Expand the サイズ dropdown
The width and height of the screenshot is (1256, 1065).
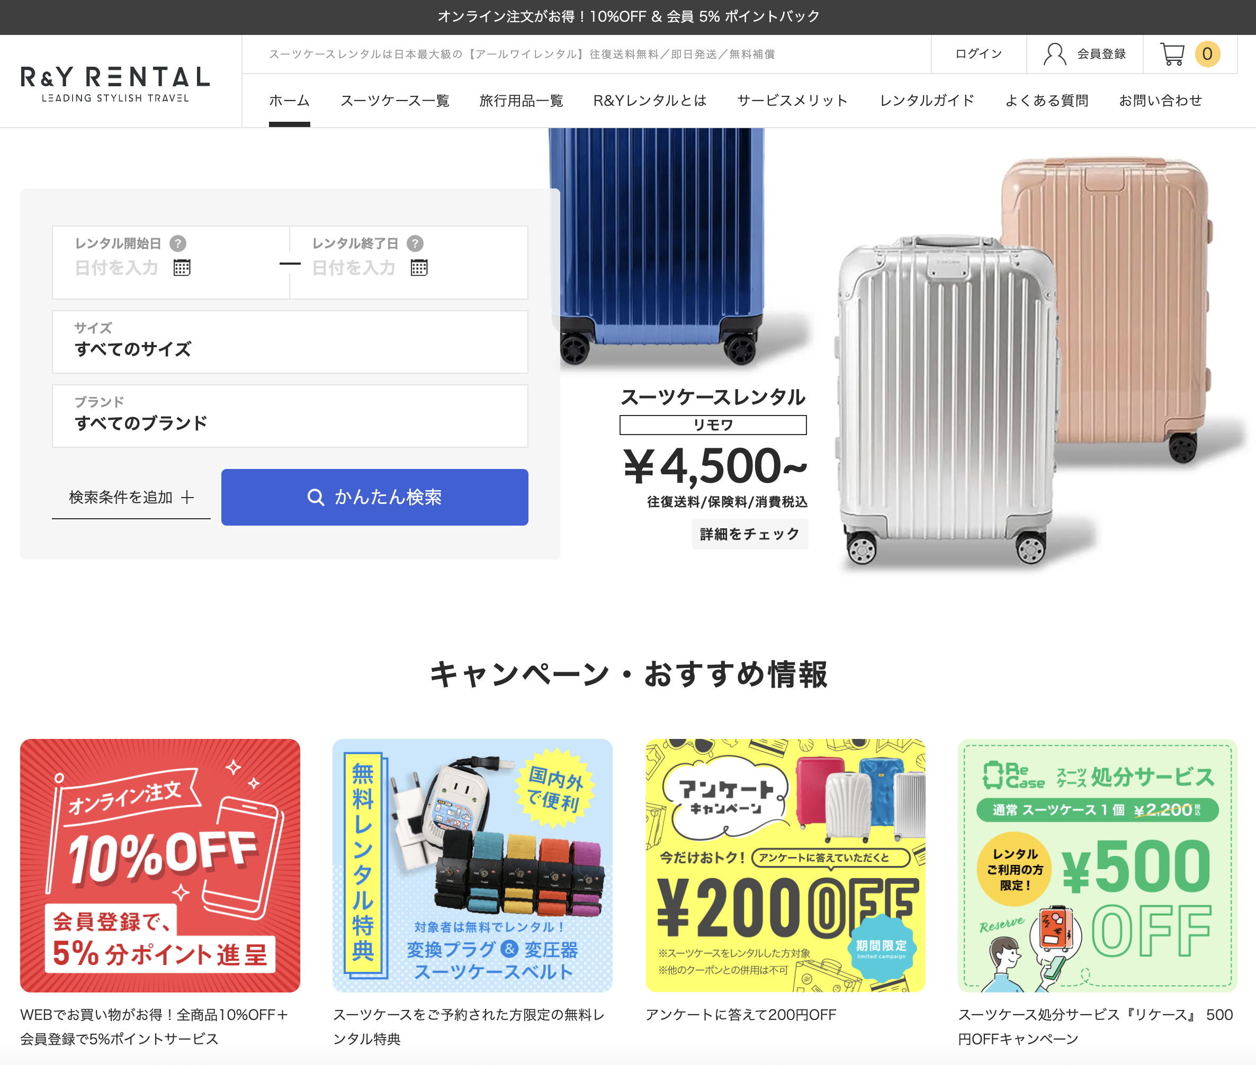[x=290, y=342]
